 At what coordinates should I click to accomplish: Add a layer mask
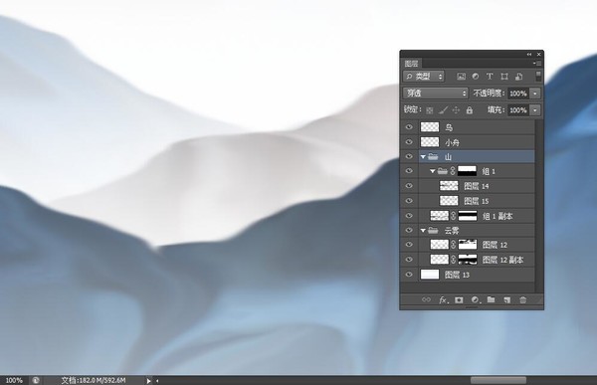click(459, 300)
